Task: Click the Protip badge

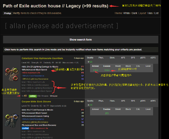Action: coord(8,13)
